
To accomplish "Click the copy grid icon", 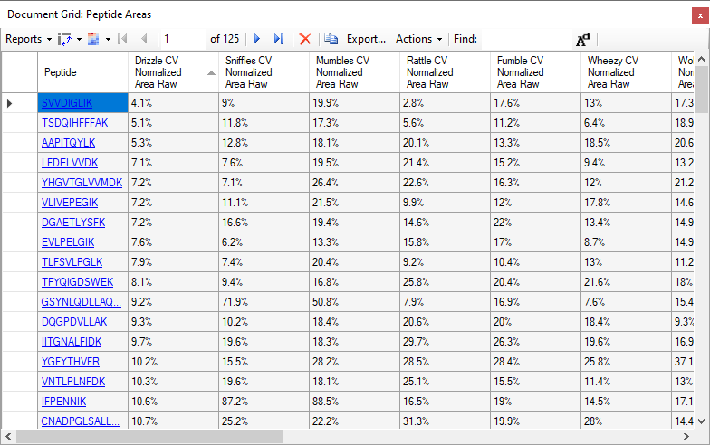I will pos(331,39).
